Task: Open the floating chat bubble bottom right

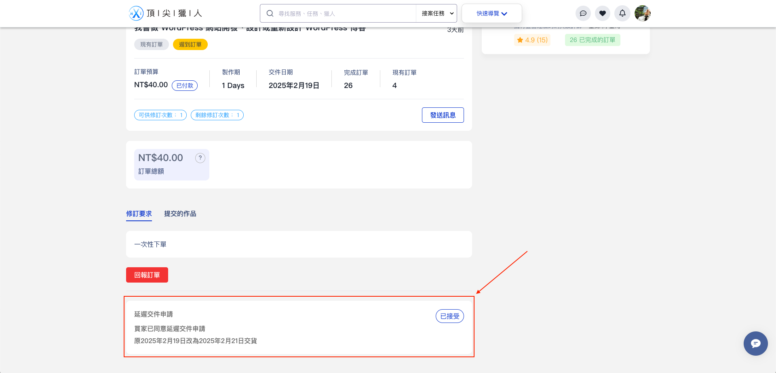Action: (x=755, y=343)
